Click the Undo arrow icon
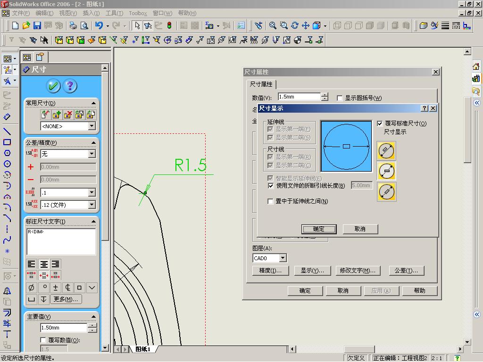 click(99, 25)
